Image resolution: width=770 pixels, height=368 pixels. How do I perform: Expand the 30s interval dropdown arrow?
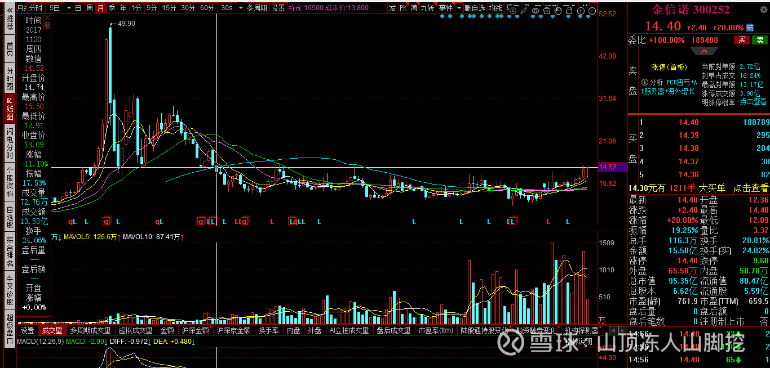click(x=241, y=8)
